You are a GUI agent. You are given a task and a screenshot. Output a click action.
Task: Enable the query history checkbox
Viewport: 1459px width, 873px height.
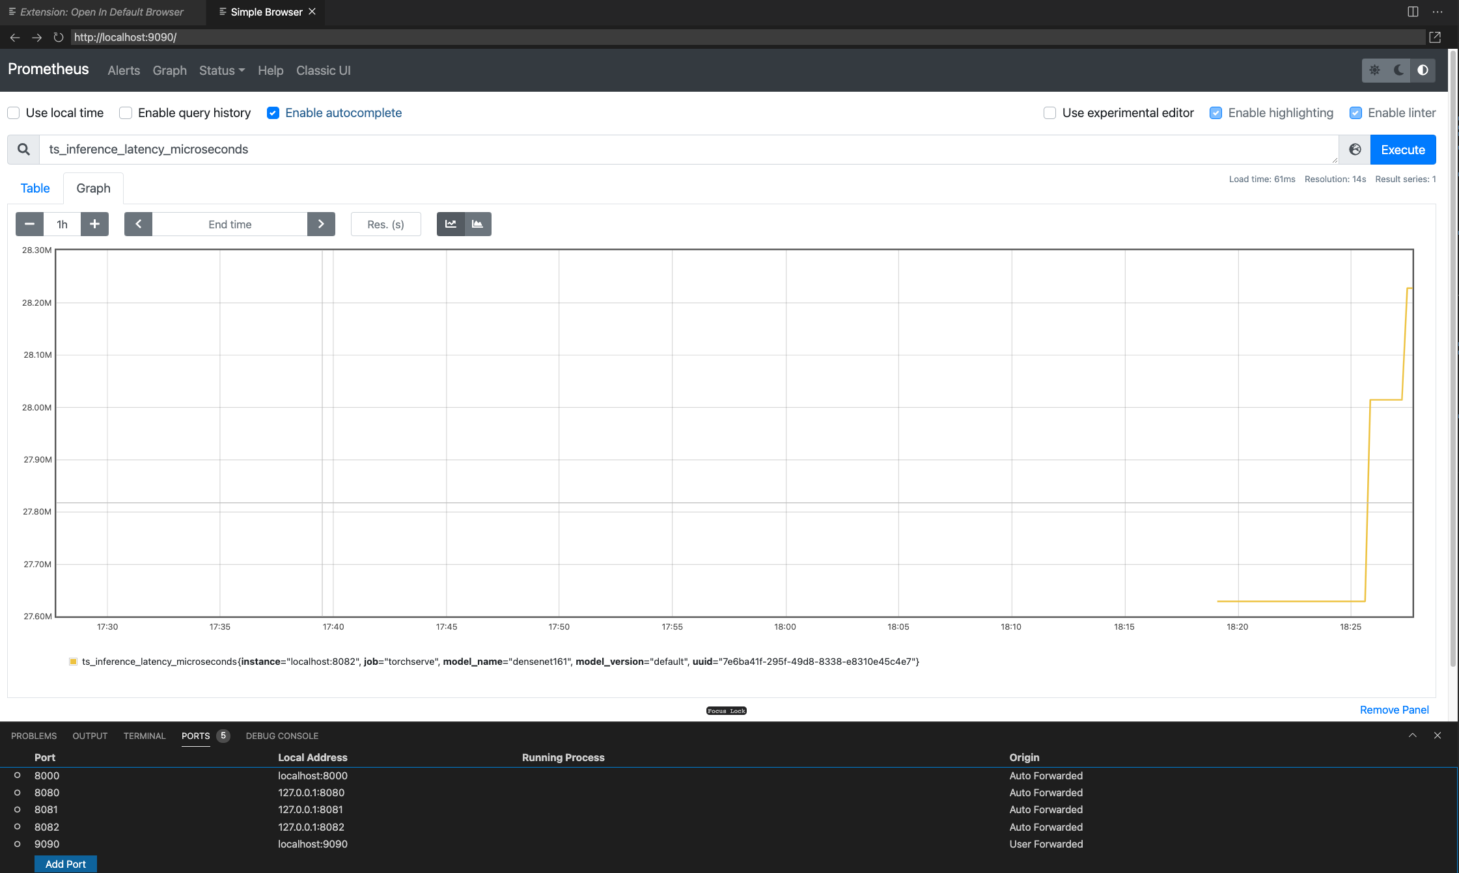tap(124, 113)
